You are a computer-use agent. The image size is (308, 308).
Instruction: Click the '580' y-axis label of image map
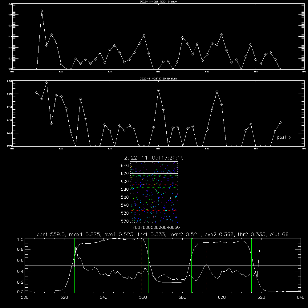click(x=125, y=189)
